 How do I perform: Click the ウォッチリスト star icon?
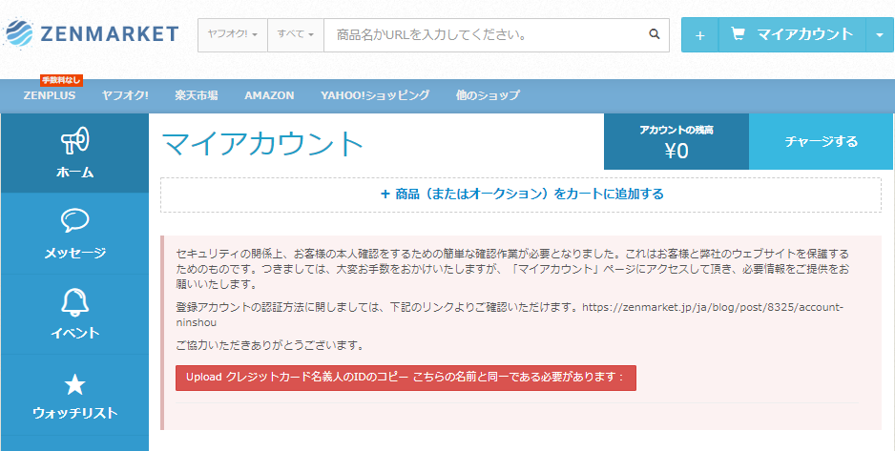[x=74, y=385]
